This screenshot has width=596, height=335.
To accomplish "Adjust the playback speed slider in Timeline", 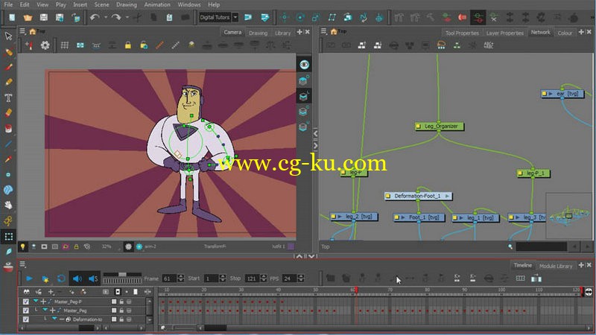I will point(122,274).
